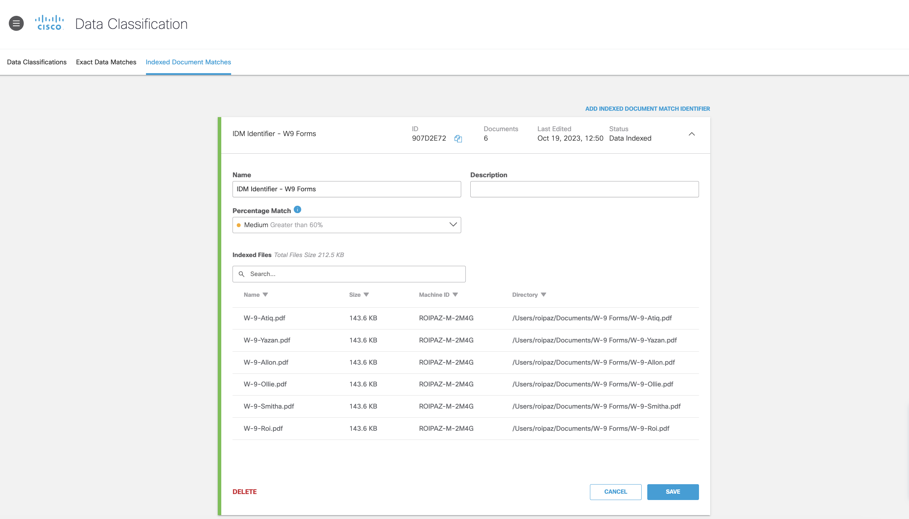Click IDM Identifier - W9 Forms header title
The height and width of the screenshot is (519, 909).
pyautogui.click(x=274, y=134)
